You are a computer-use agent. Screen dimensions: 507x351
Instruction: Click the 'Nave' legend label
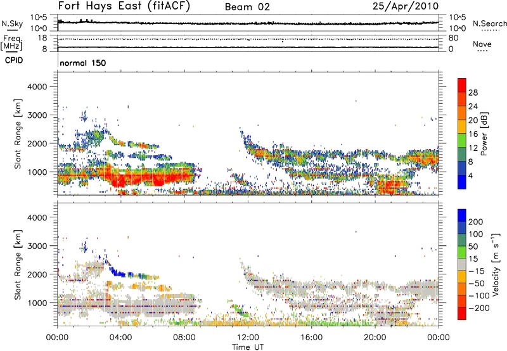482,44
